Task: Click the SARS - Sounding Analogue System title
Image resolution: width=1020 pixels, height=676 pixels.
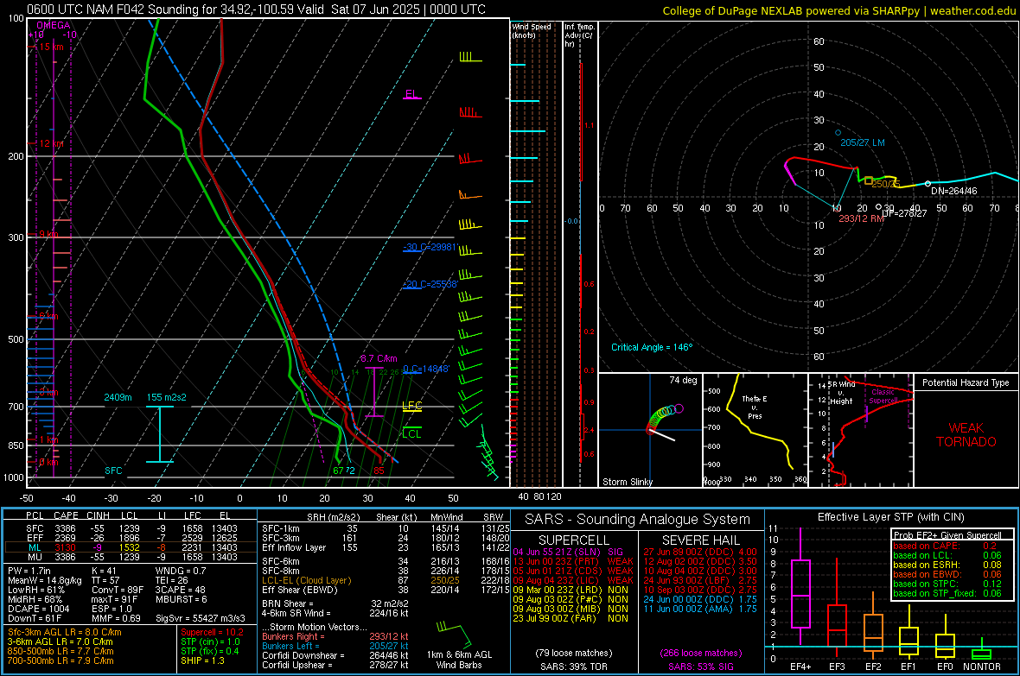Action: click(x=638, y=520)
